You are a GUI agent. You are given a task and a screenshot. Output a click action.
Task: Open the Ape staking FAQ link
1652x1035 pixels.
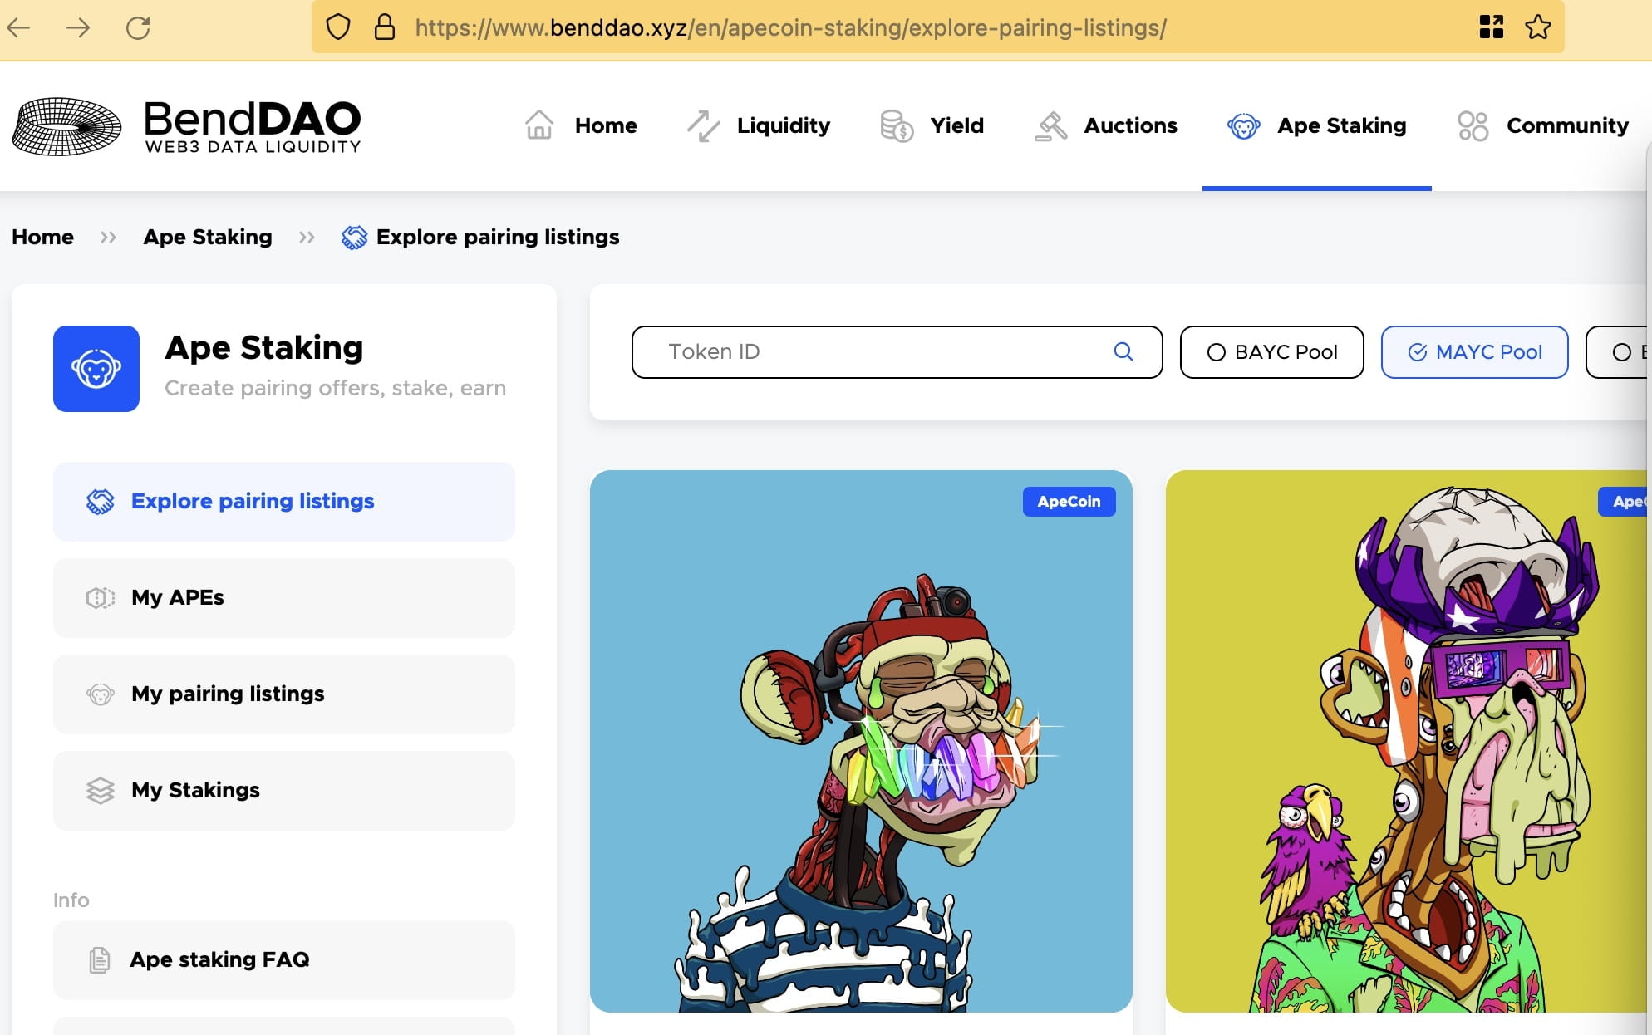(x=283, y=960)
